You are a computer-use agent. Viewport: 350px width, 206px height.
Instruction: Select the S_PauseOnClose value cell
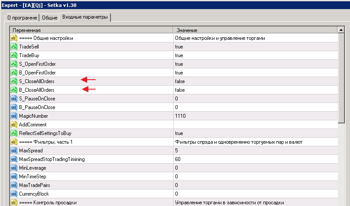(256, 99)
